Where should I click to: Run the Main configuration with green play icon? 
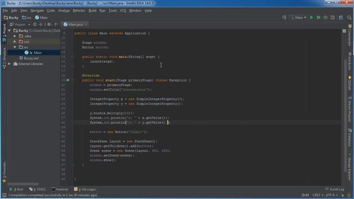311,17
